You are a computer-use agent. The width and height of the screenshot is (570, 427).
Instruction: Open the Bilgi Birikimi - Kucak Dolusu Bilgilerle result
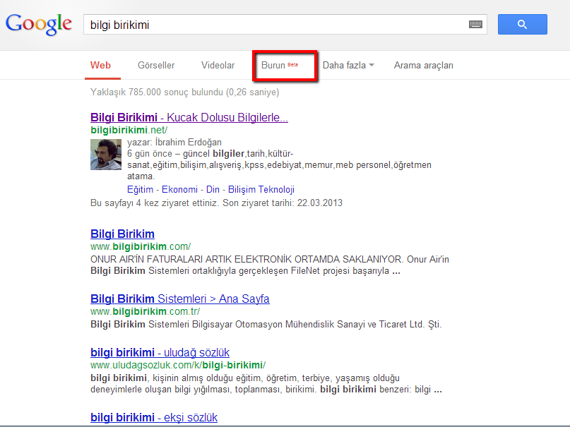(x=189, y=117)
